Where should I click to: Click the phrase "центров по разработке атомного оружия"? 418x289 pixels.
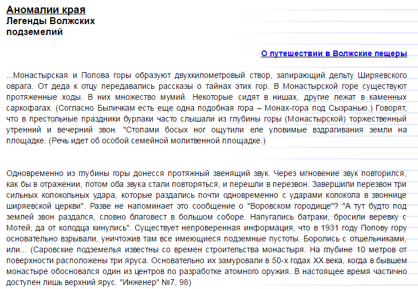coord(212,271)
